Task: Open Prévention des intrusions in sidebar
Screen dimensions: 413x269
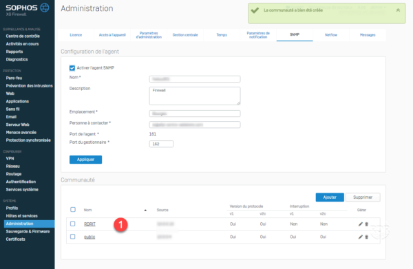Action: pos(29,86)
